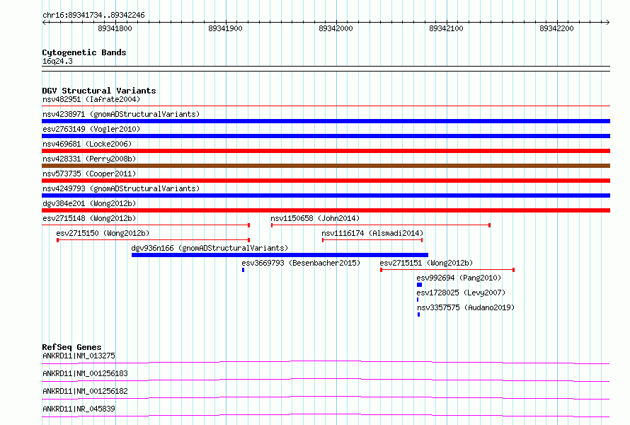Click the 16q24.3 band label
Screen dimensions: 630x425
(x=57, y=61)
